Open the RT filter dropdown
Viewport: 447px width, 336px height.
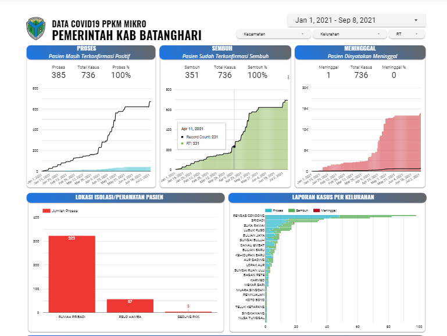point(406,34)
